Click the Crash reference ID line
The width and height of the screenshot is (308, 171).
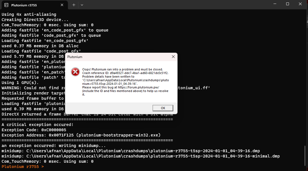[125, 73]
